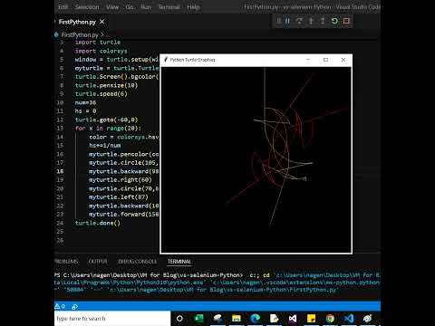The height and width of the screenshot is (326, 435).
Task: Click the Windows taskbar search box
Action: (112, 319)
